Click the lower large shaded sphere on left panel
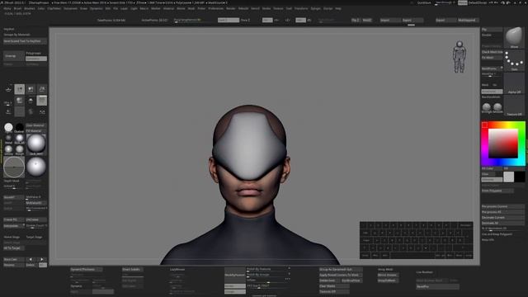This screenshot has height=297, width=528. [36, 167]
